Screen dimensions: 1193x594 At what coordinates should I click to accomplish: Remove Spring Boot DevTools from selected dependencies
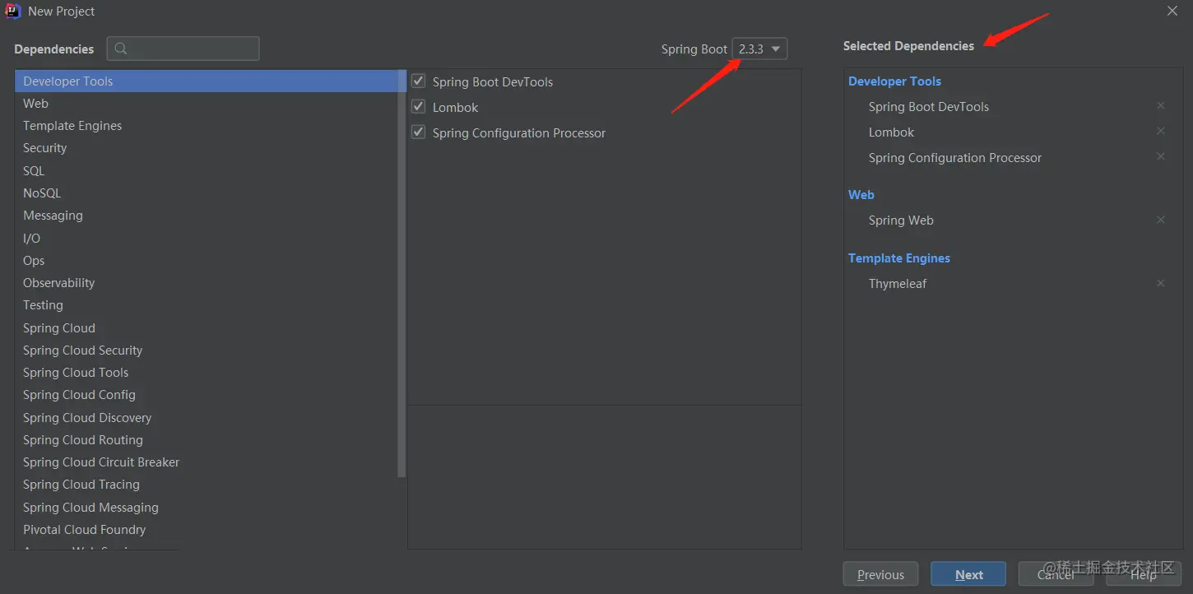pos(1161,105)
